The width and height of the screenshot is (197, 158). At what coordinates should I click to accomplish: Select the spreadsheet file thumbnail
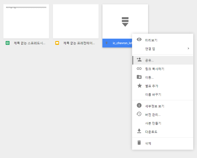[x=26, y=21]
